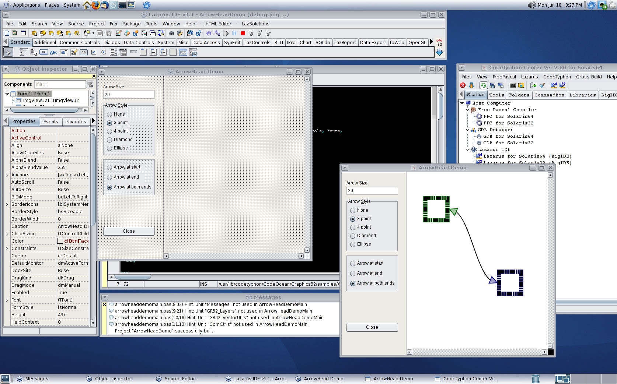Screen dimensions: 617x384
Task: Click the green-bordered box in demo canvas
Action: pos(436,209)
